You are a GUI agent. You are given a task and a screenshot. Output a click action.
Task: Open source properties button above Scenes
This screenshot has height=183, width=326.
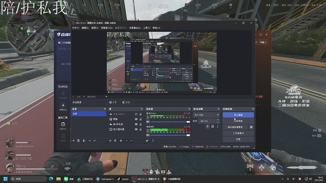[113, 102]
